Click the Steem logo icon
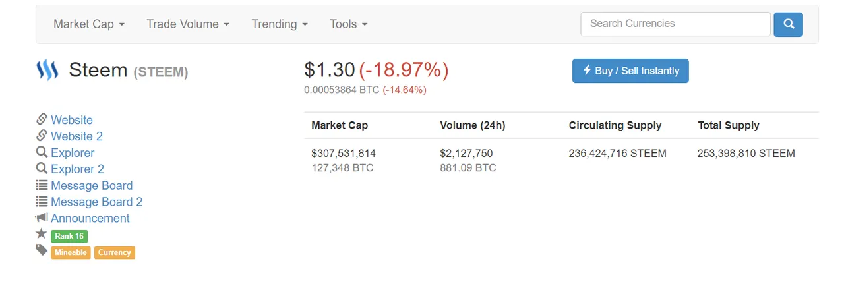 pos(47,70)
